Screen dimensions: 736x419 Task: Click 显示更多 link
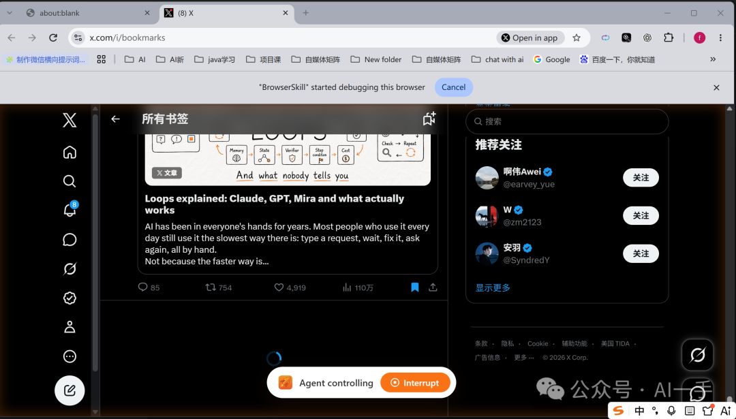click(493, 288)
